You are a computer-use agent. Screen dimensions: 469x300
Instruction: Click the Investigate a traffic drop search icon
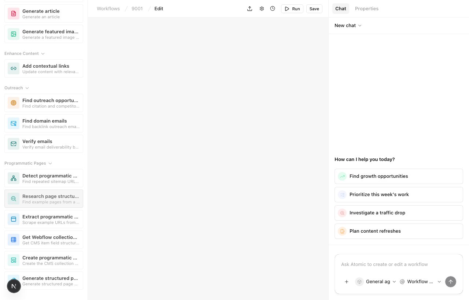point(342,213)
